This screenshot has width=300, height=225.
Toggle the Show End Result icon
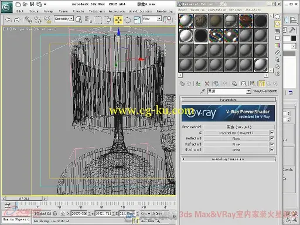pyautogui.click(x=262, y=84)
